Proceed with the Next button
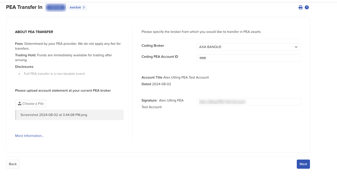Viewport: 337px width, 182px height. (303, 164)
